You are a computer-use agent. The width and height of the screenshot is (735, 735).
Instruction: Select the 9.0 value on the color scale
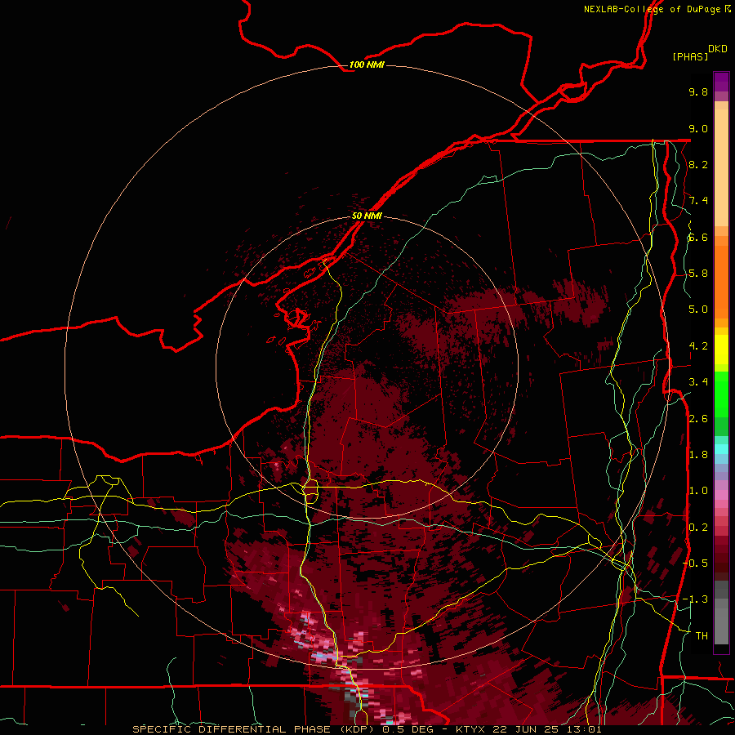pos(698,128)
